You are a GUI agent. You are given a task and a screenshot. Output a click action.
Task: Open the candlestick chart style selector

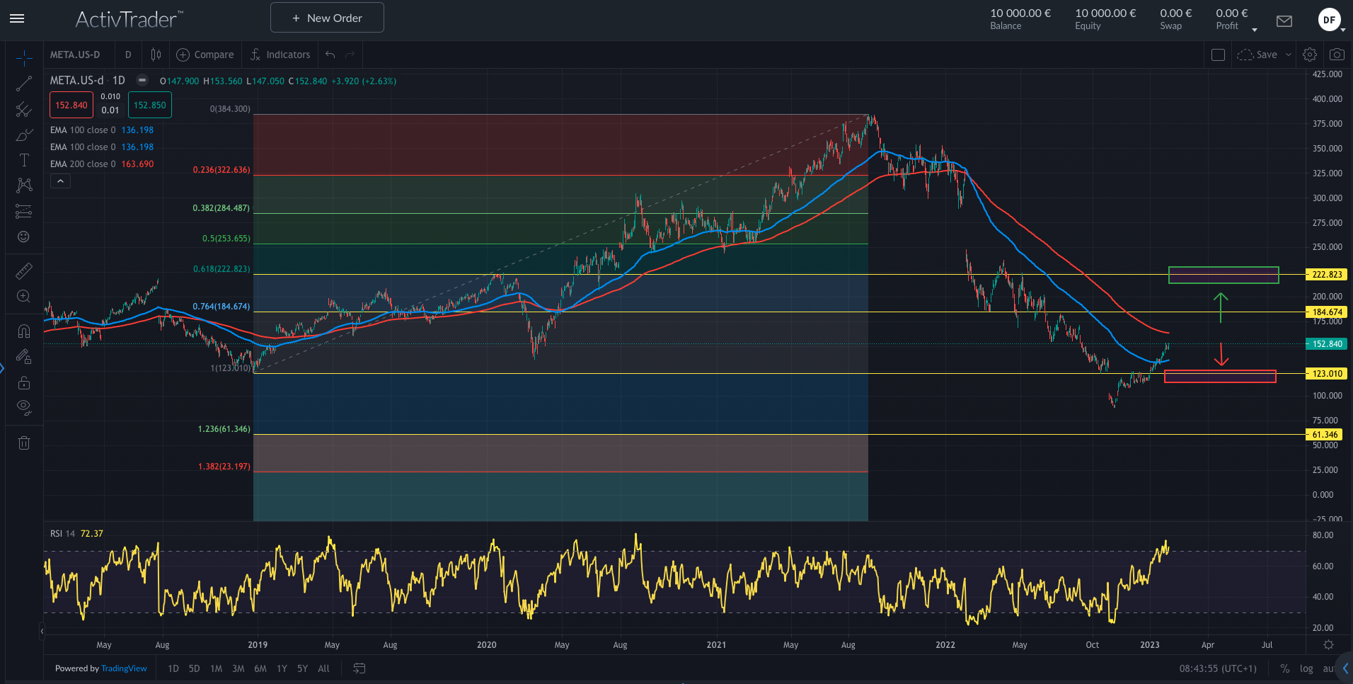(x=156, y=55)
